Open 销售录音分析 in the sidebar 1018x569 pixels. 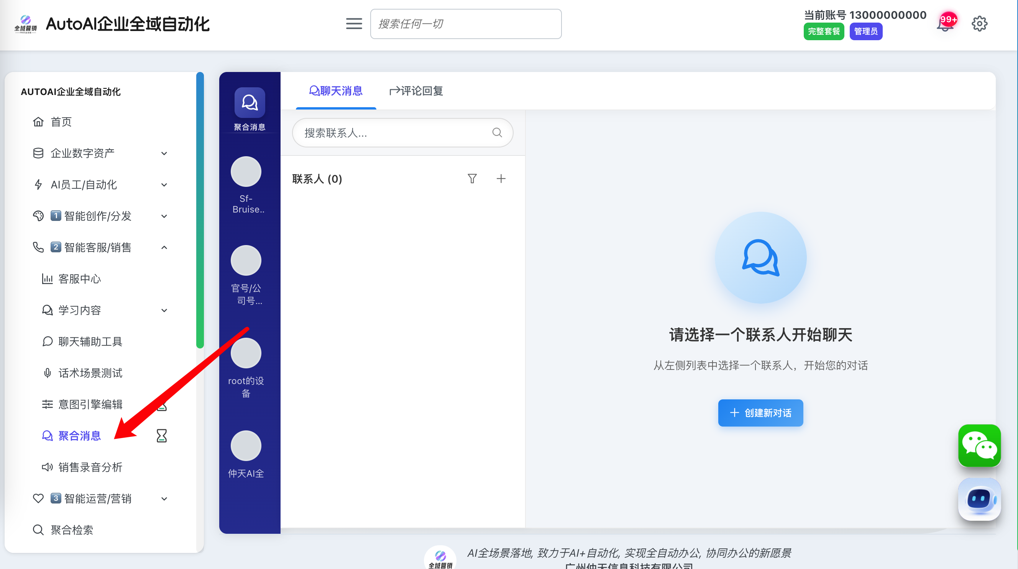(x=90, y=467)
